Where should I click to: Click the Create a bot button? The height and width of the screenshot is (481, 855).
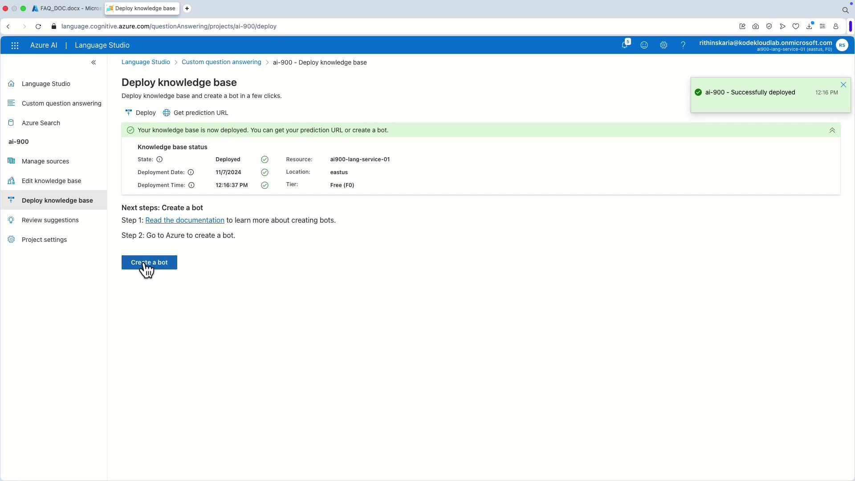point(149,262)
